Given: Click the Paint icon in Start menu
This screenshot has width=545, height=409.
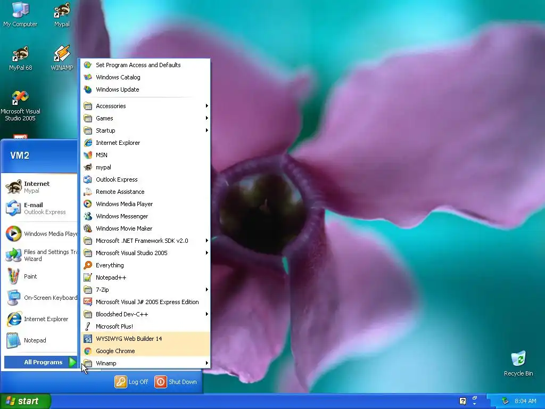Looking at the screenshot, I should (13, 276).
